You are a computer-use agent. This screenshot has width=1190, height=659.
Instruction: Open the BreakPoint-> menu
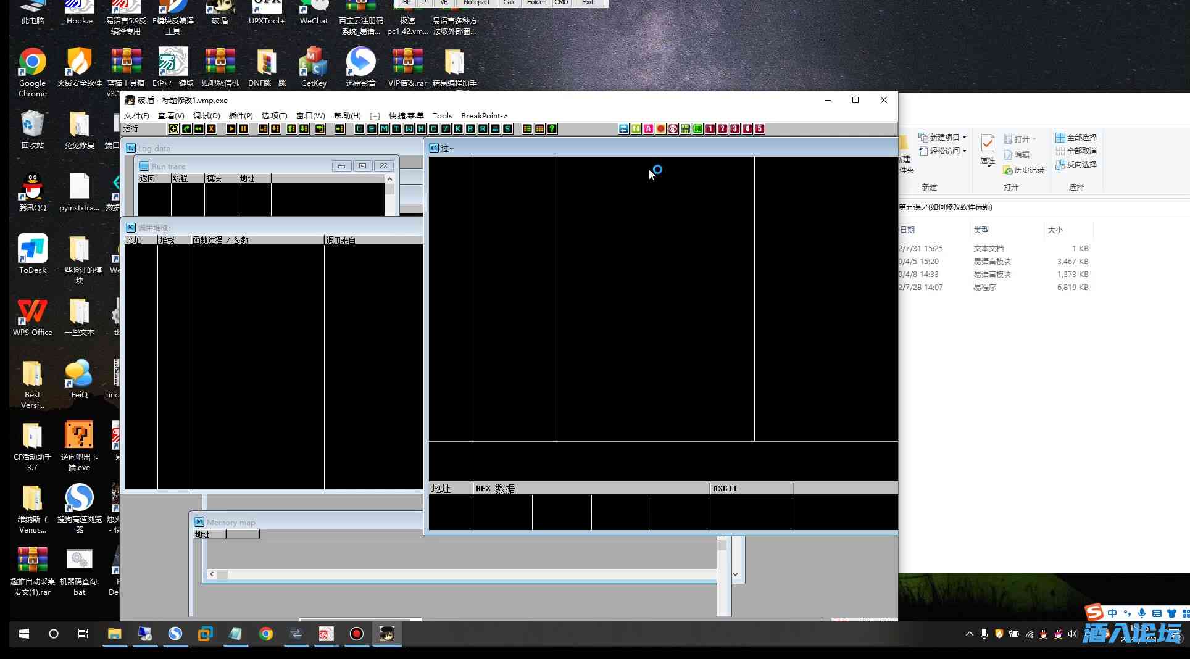(x=484, y=116)
